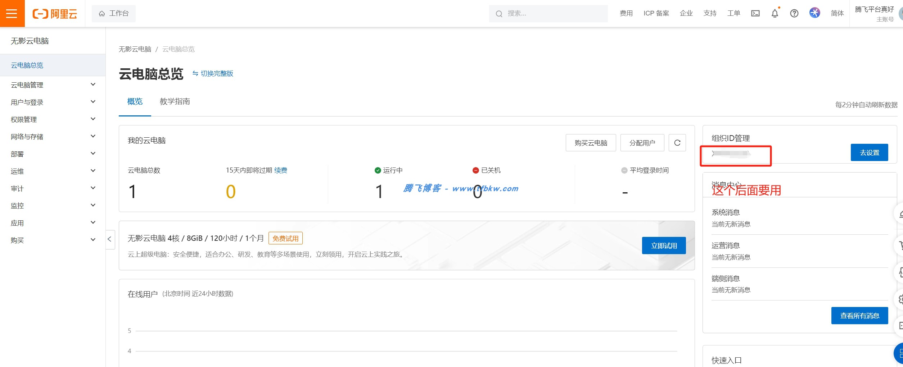903x367 pixels.
Task: Open the AI assistant star icon
Action: pyautogui.click(x=815, y=13)
